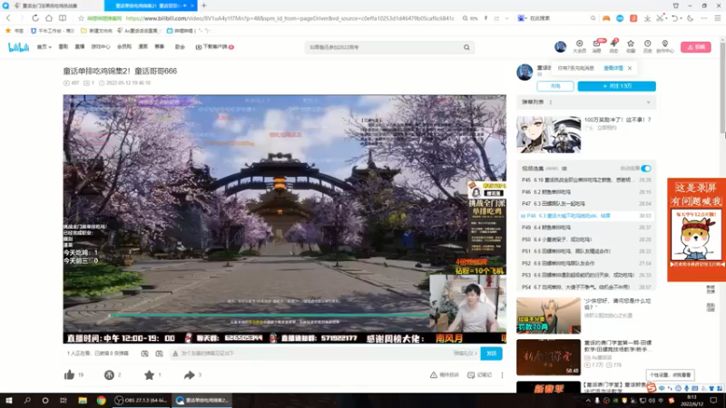
Task: Click the blue follow (关注) button
Action: click(616, 86)
